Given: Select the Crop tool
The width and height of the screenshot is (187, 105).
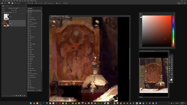Looking at the screenshot, I should click(x=169, y=61).
